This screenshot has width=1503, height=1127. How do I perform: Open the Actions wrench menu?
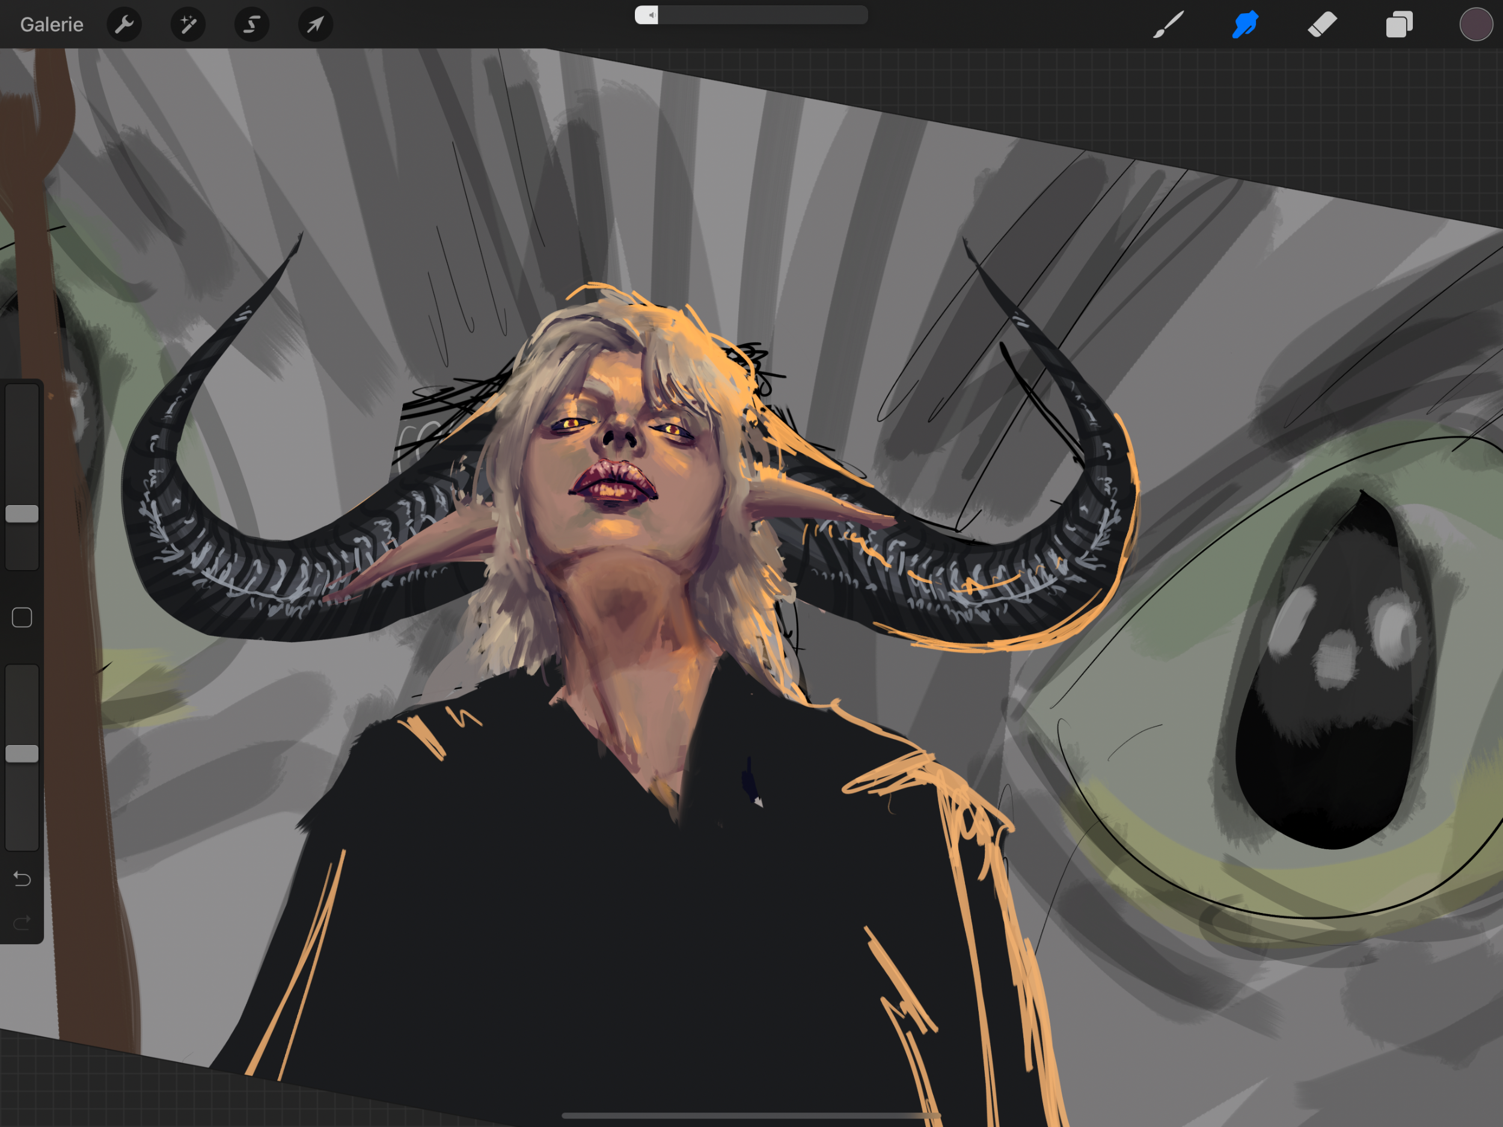click(x=124, y=25)
